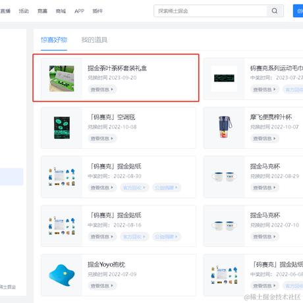Open the APP nav item
Screen dimensions: 303x303
tap(79, 11)
